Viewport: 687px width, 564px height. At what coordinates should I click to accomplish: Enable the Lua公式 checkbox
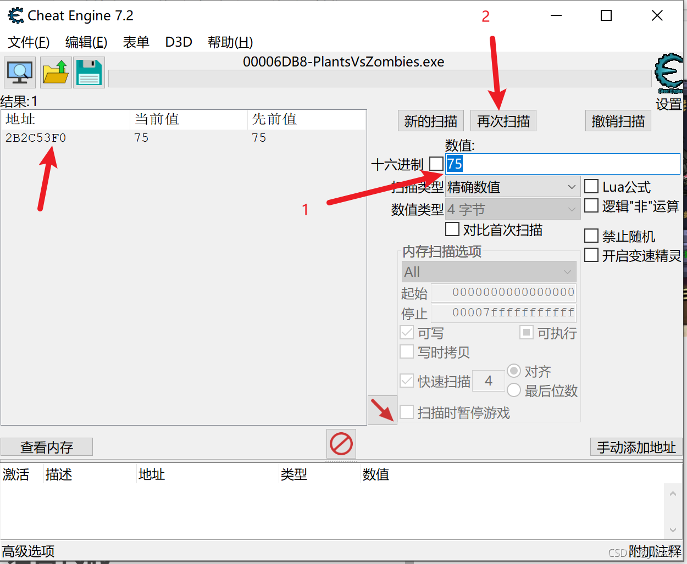[x=591, y=186]
